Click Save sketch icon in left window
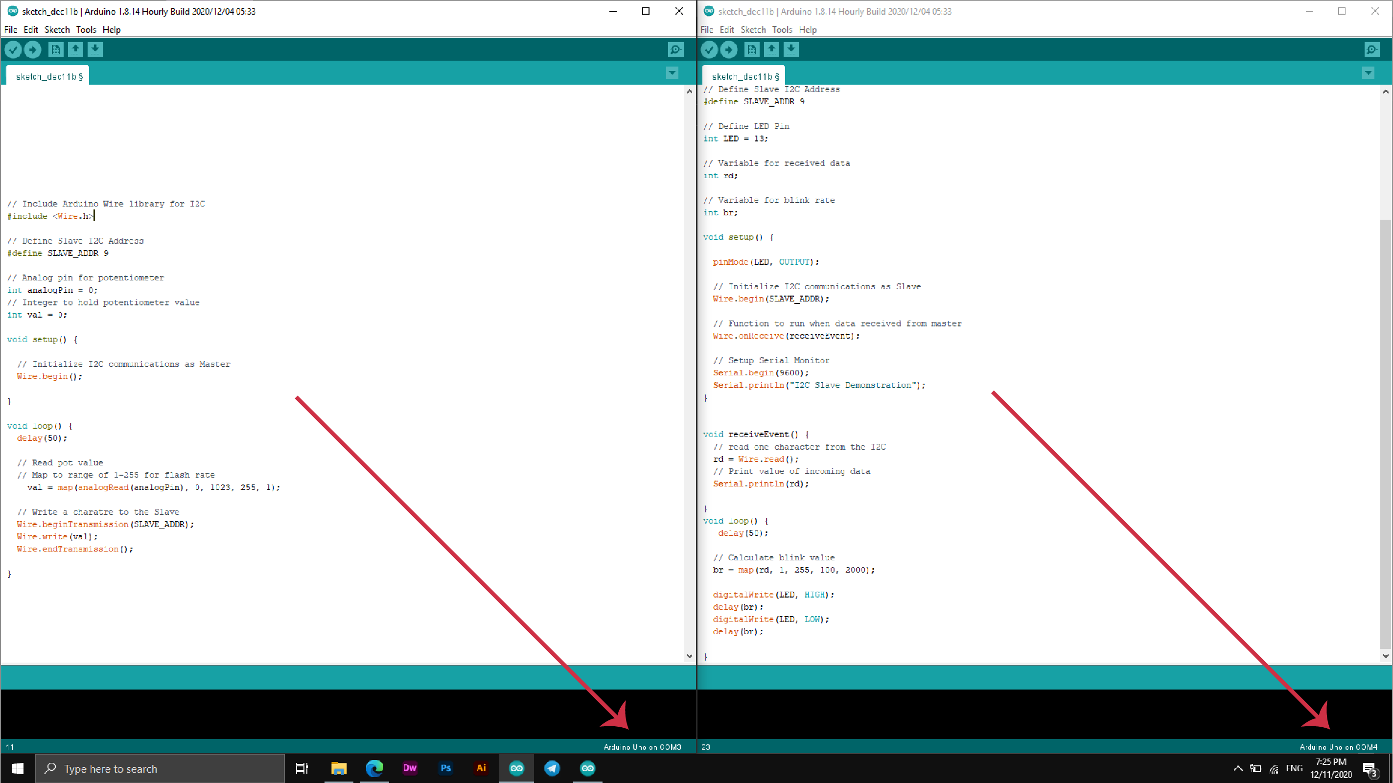Viewport: 1393px width, 783px height. tap(95, 50)
